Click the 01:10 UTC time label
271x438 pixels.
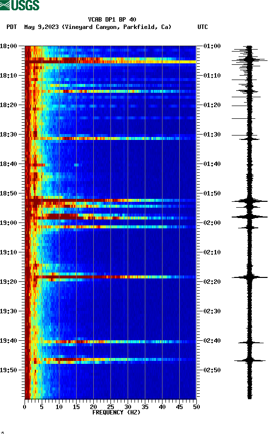(212, 76)
